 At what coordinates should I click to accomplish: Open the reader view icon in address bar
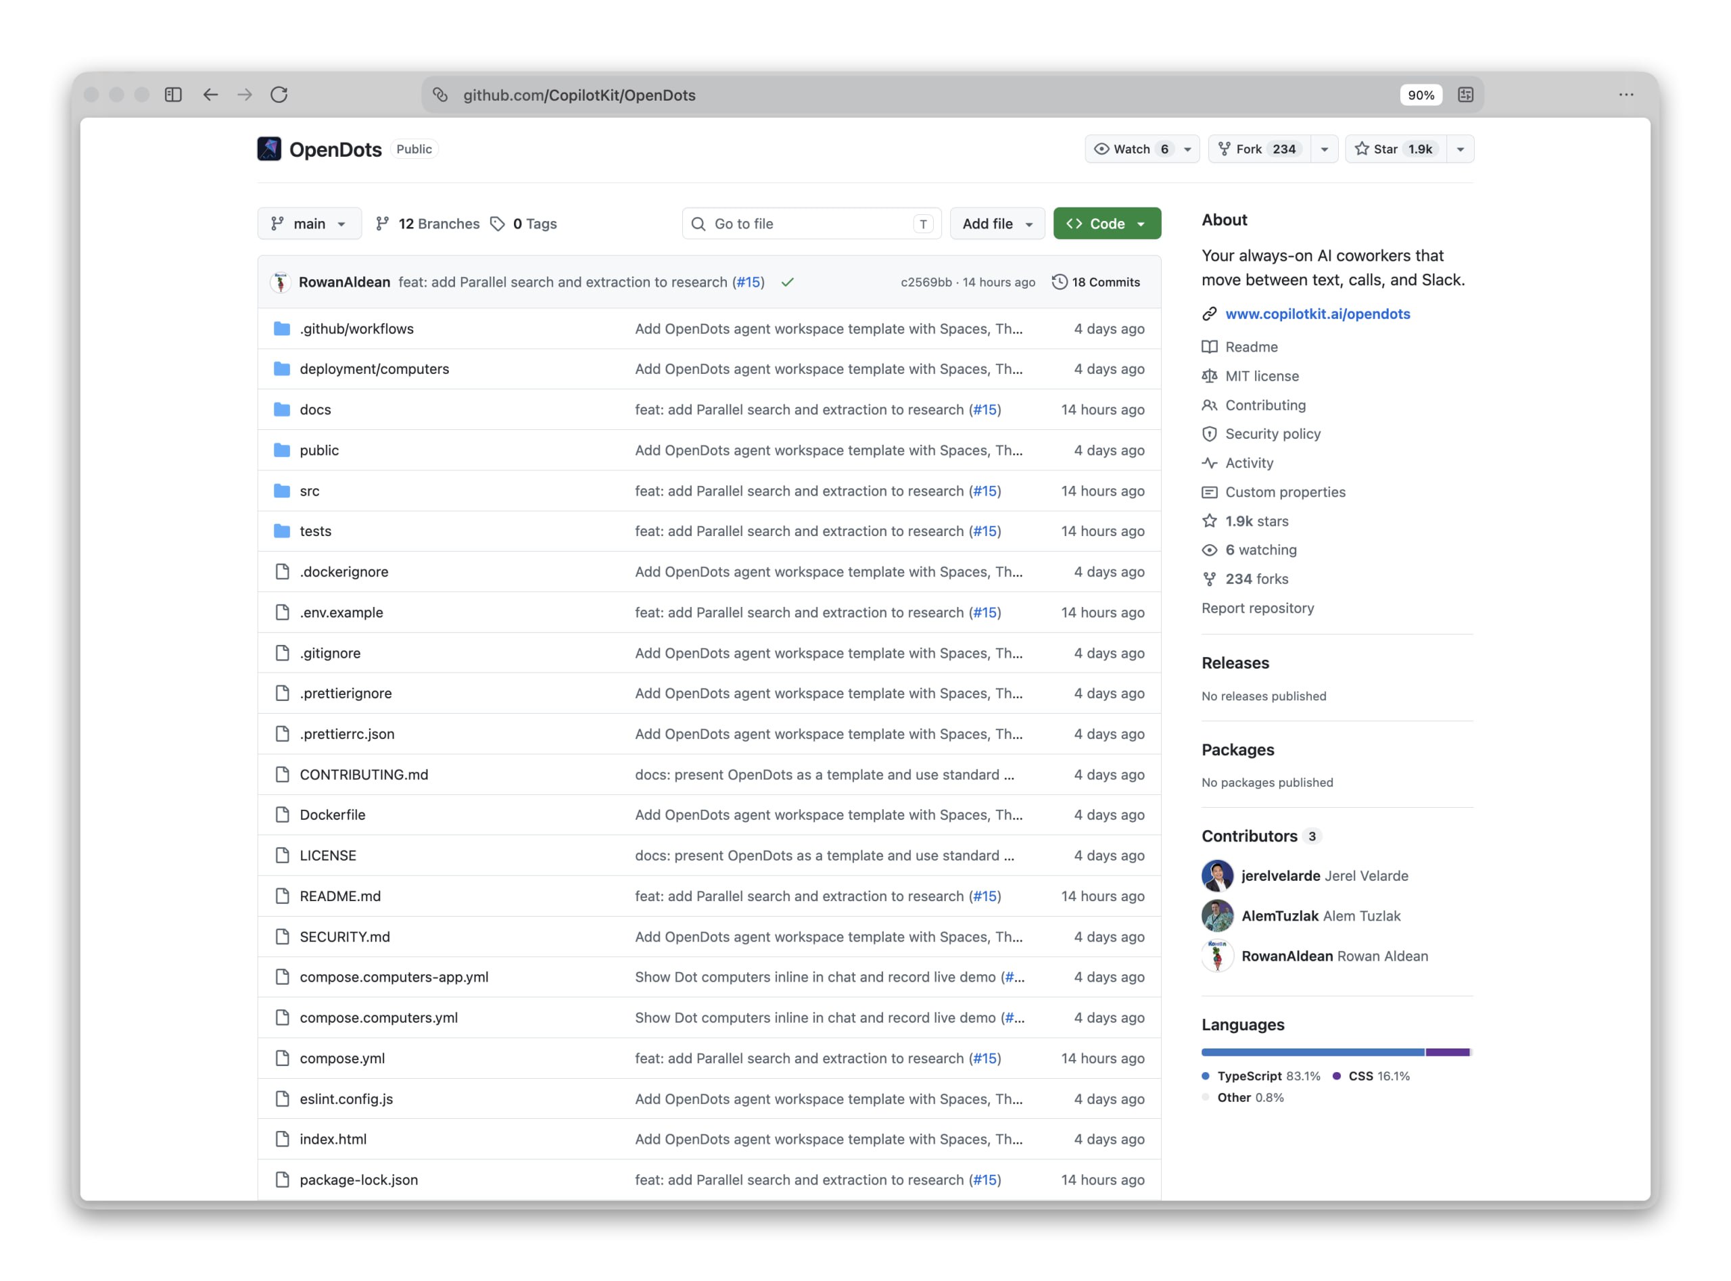click(x=1465, y=95)
